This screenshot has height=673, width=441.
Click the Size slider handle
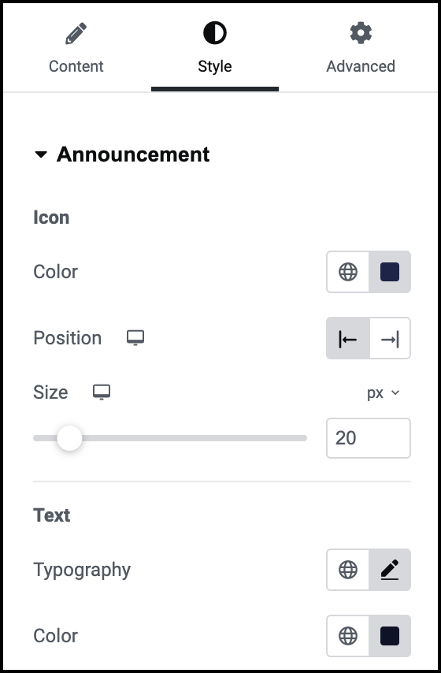click(69, 438)
